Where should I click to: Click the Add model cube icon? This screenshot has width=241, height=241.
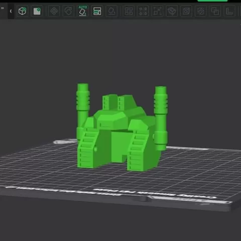click(22, 11)
